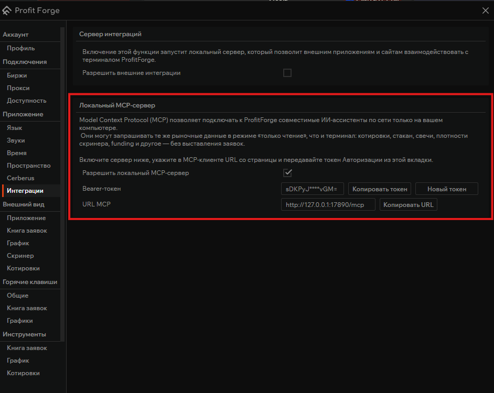This screenshot has height=393, width=494.
Task: Select Прокси in the sidebar
Action: [x=18, y=88]
